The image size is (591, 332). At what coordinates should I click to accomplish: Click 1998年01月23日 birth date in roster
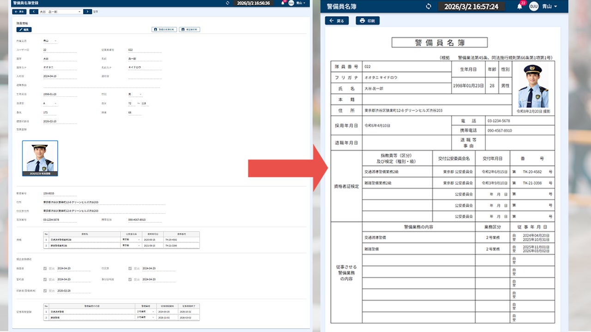click(x=468, y=86)
